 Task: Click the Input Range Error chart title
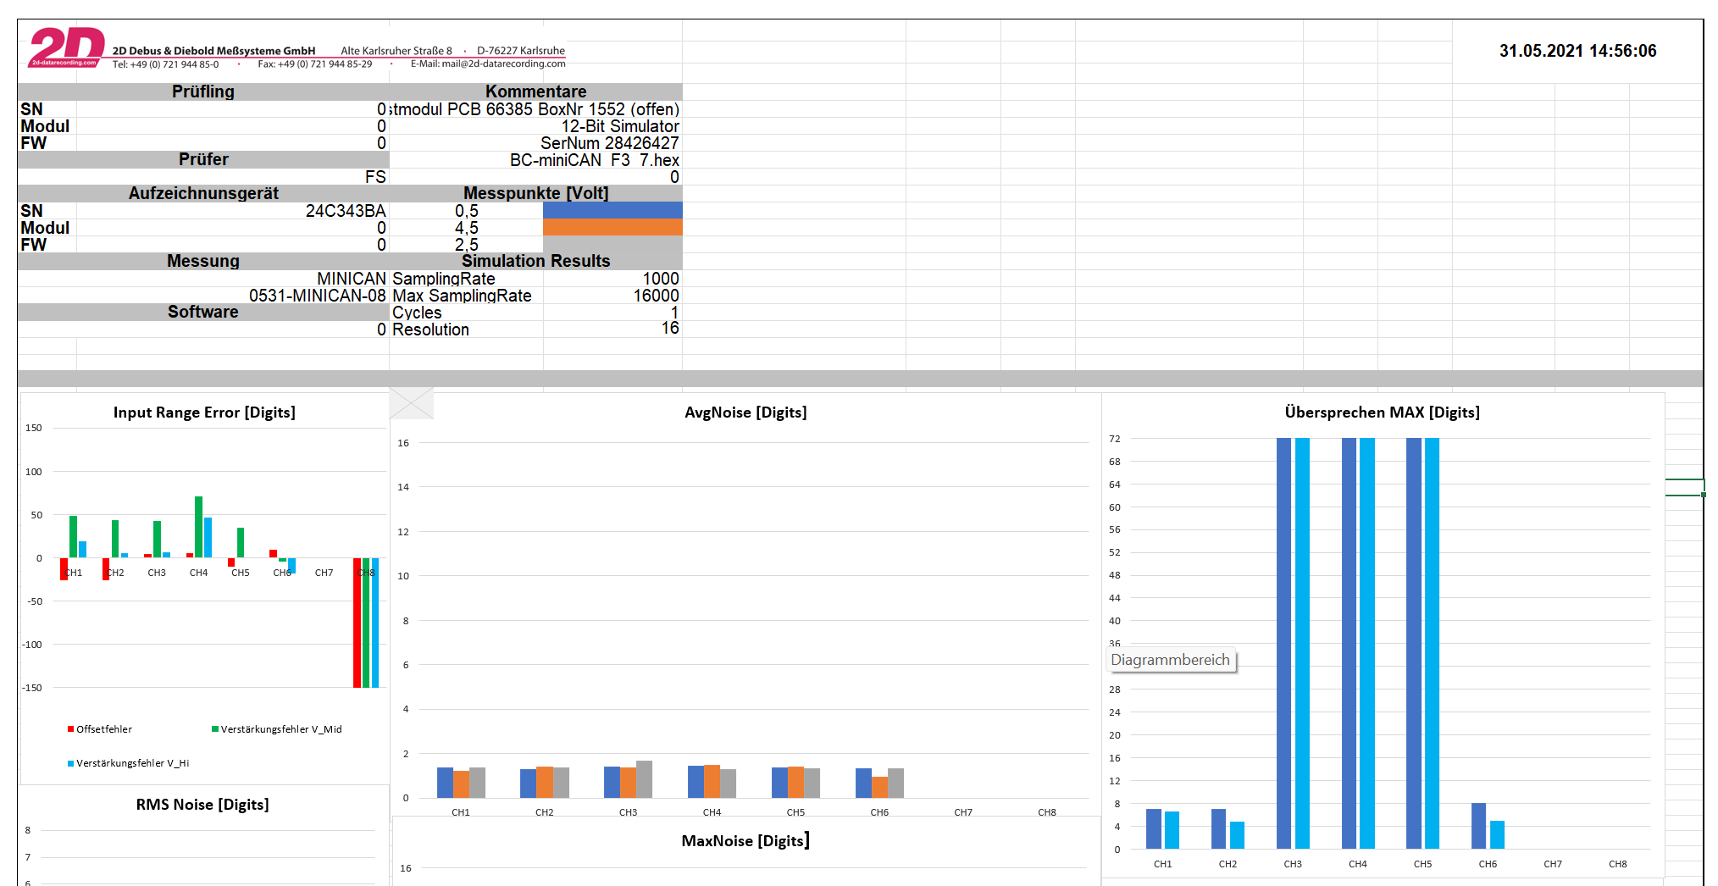pyautogui.click(x=204, y=413)
